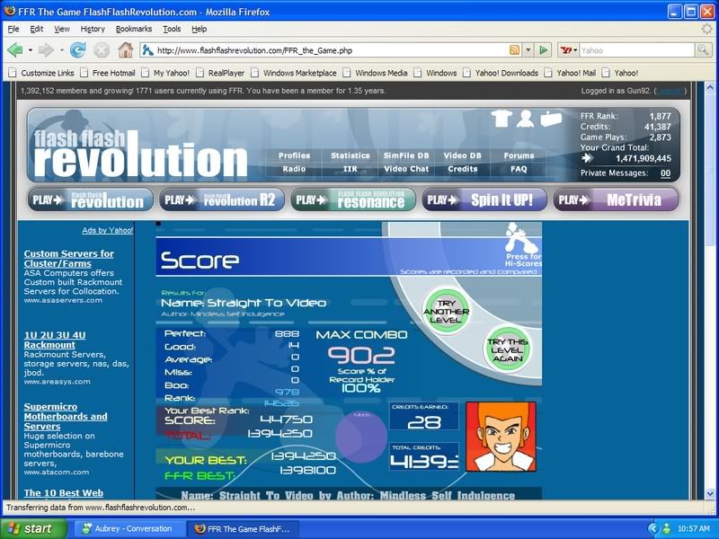Open the Tools menu
This screenshot has height=539, width=719.
172,29
